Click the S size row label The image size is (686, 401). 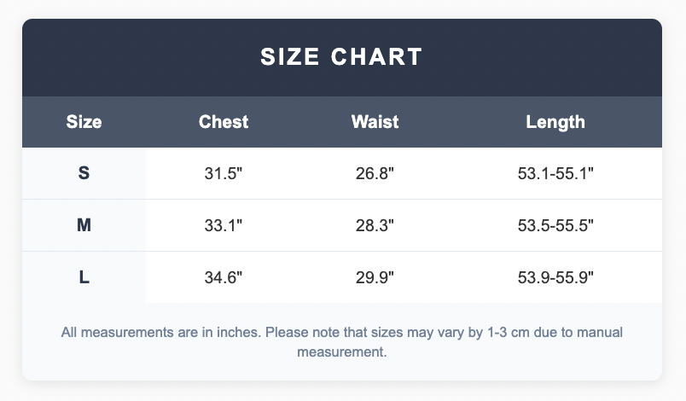click(x=84, y=173)
